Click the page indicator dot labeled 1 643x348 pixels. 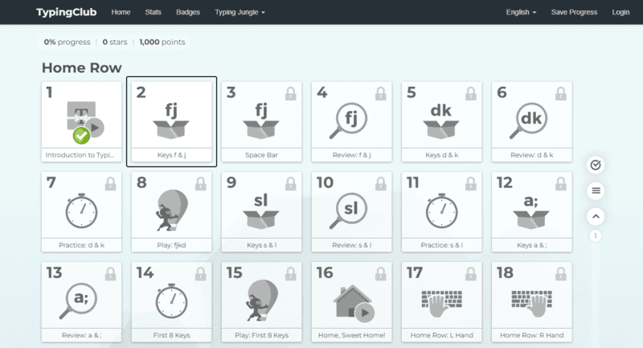coord(596,235)
